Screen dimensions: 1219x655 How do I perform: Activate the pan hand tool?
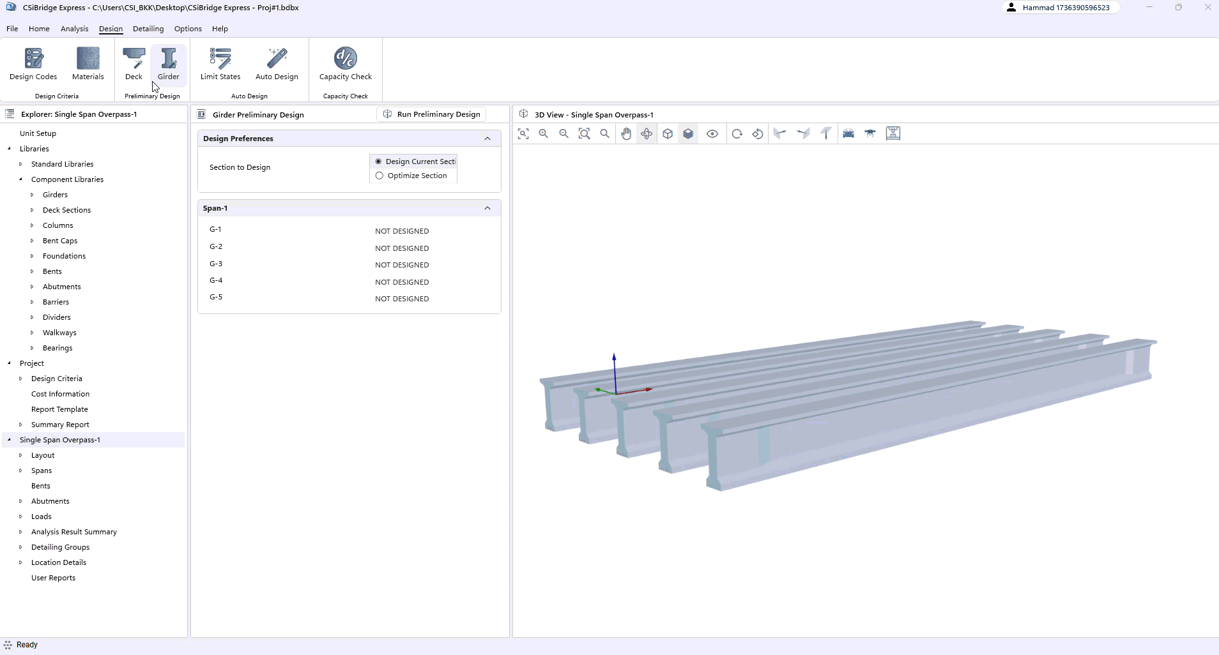tap(626, 133)
